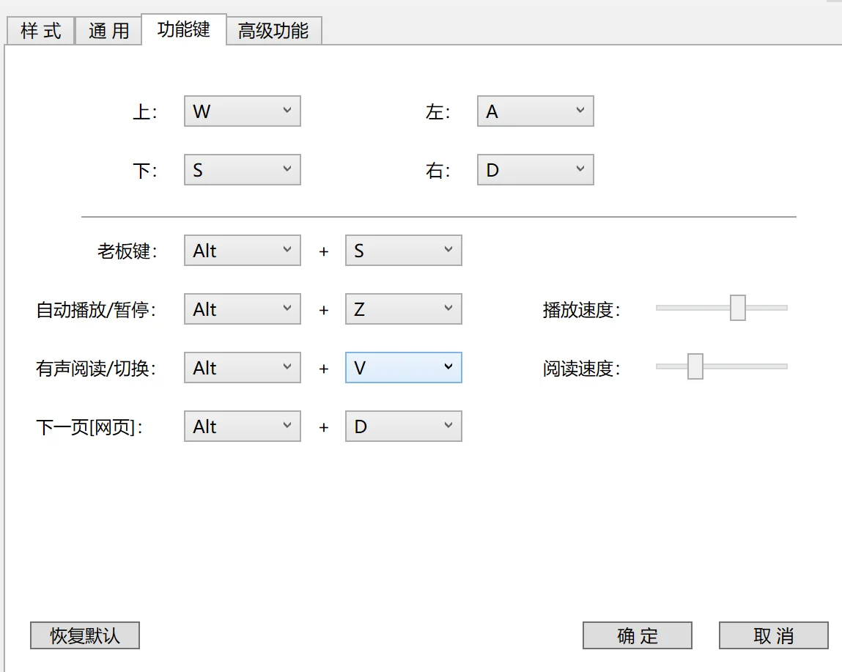The image size is (842, 672).
Task: Open 下一页[网页] modifier Alt dropdown
Action: (242, 427)
